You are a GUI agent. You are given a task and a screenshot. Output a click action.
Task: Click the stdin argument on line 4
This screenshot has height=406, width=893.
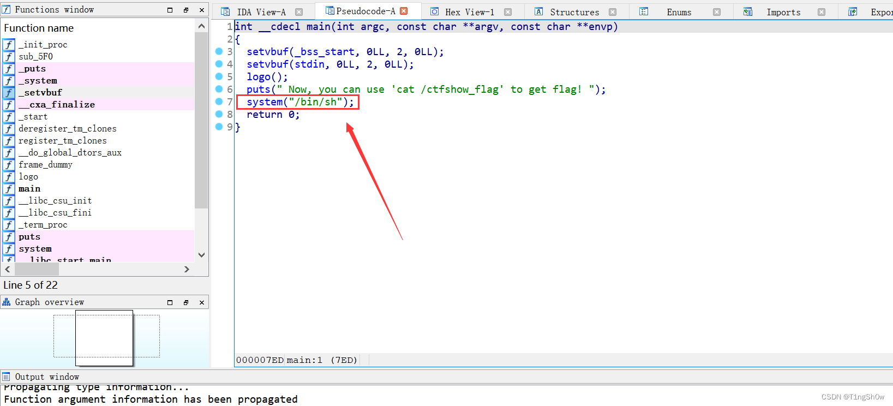309,64
